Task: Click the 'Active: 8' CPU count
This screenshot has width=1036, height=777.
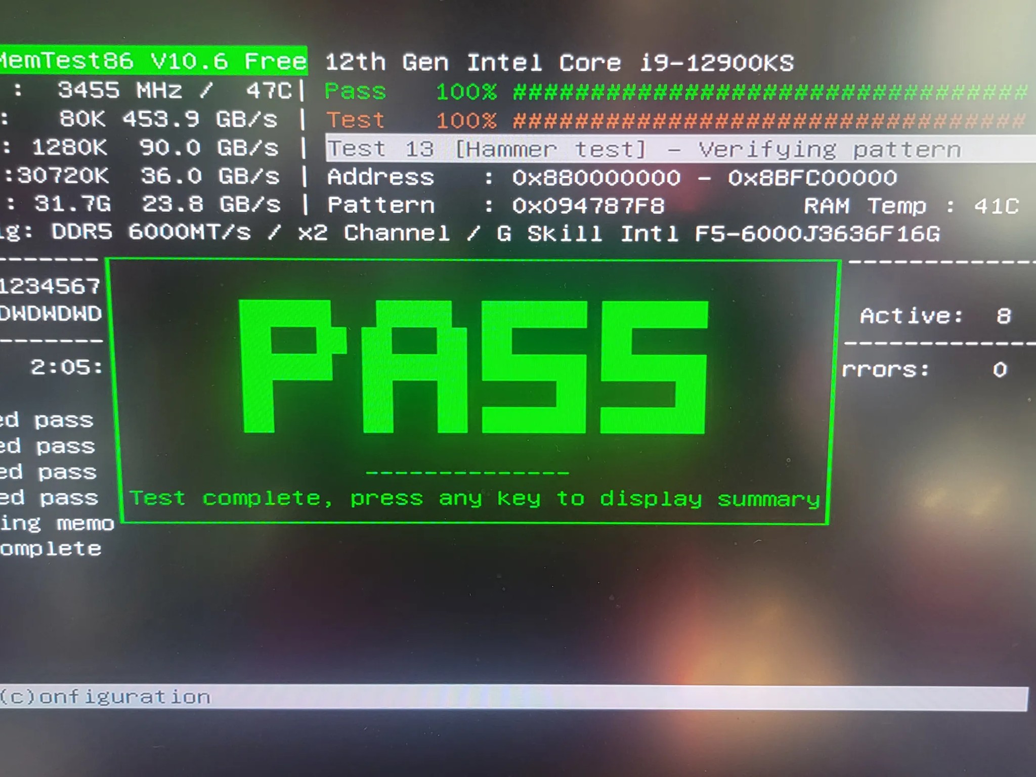Action: tap(936, 316)
